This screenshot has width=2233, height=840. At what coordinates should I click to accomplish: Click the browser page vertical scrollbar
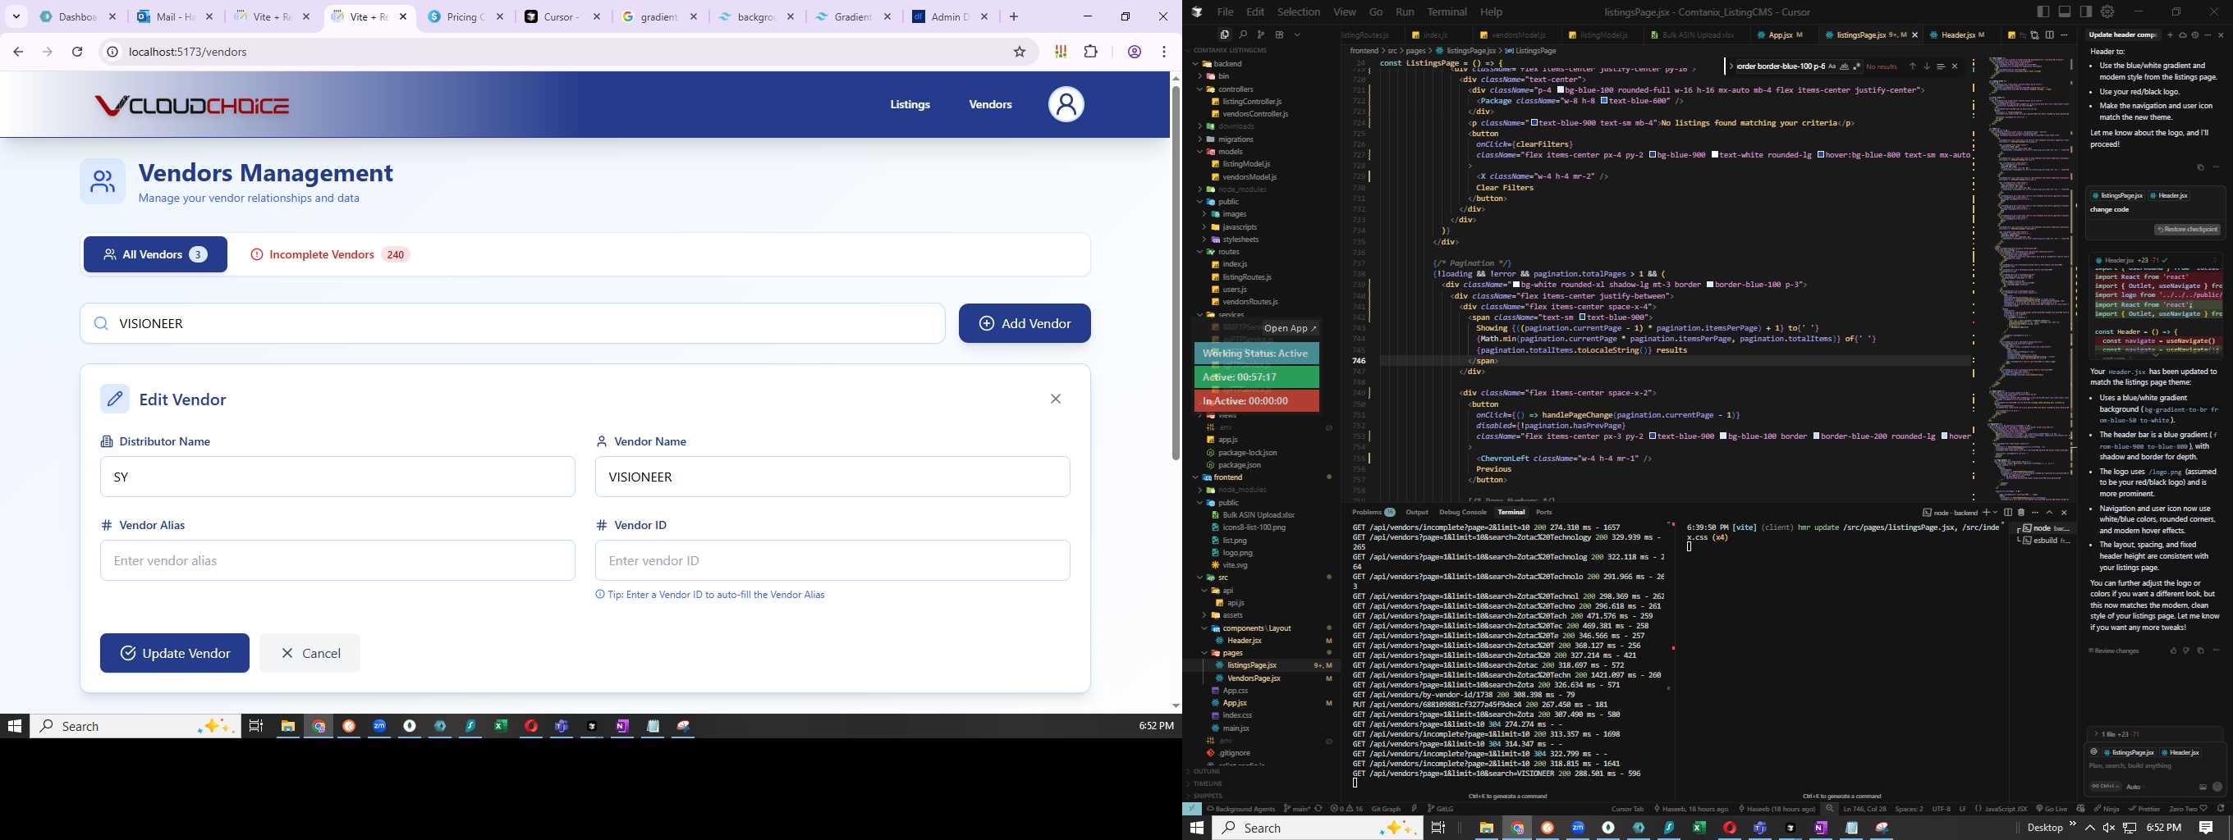coord(1176,273)
